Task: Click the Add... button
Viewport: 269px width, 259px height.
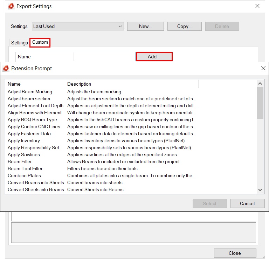Action: [x=154, y=57]
